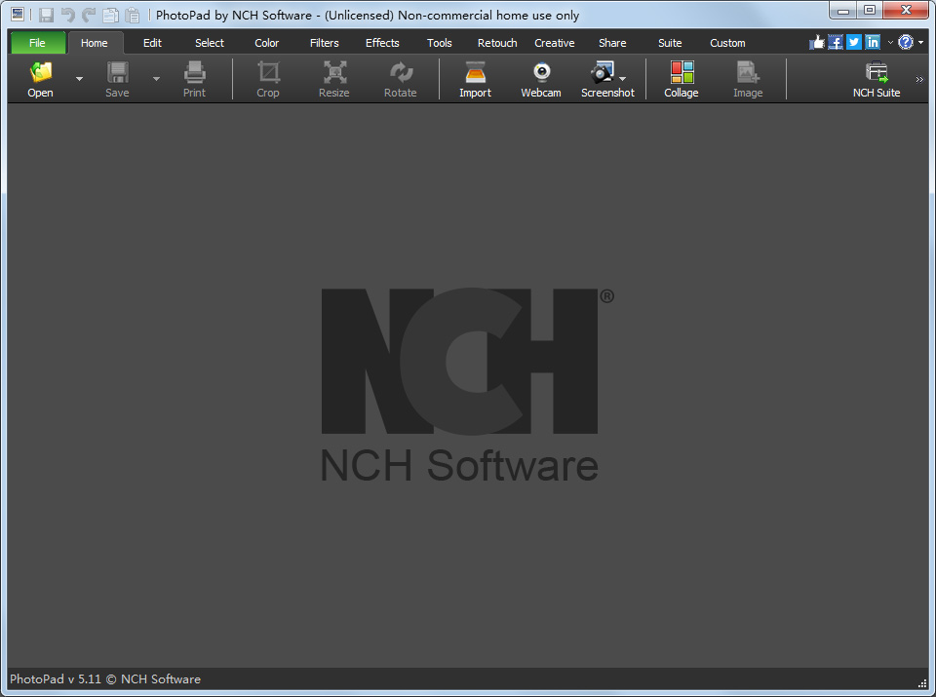Click the window resize grip corner
The height and width of the screenshot is (697, 936).
point(922,683)
